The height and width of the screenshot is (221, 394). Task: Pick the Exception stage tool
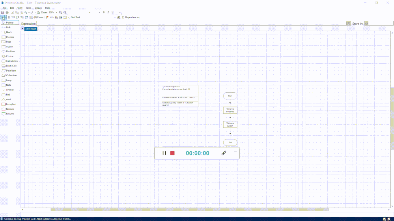11,104
